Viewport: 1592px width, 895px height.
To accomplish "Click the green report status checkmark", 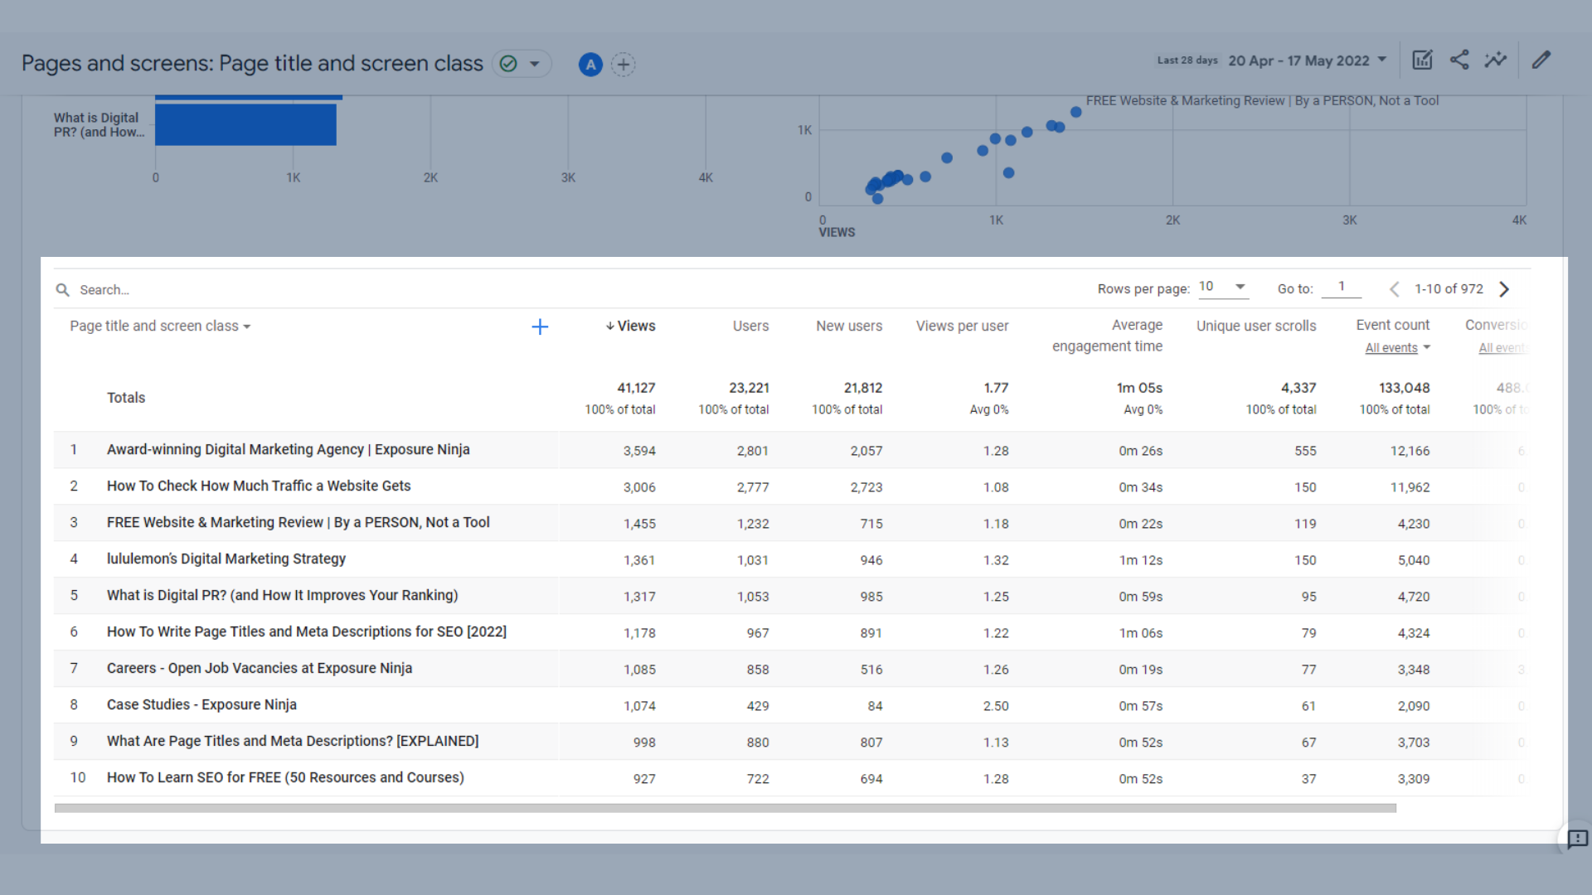I will (509, 64).
